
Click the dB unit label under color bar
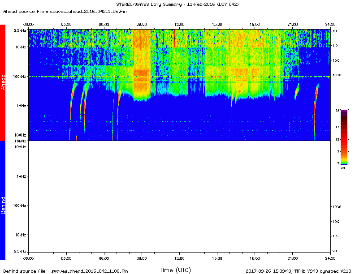coord(343,168)
